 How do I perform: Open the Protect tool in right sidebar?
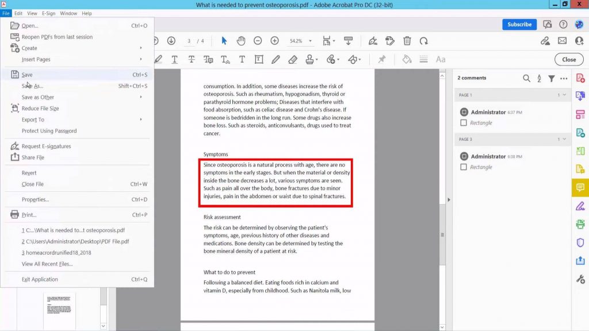point(580,243)
